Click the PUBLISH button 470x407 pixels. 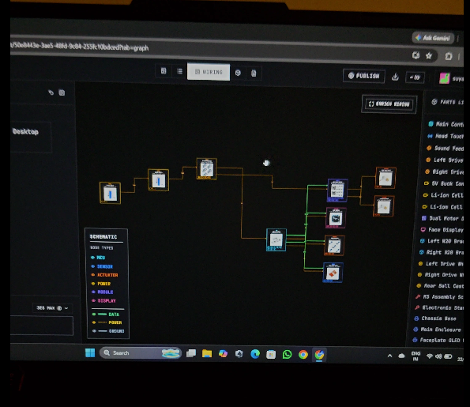(364, 76)
